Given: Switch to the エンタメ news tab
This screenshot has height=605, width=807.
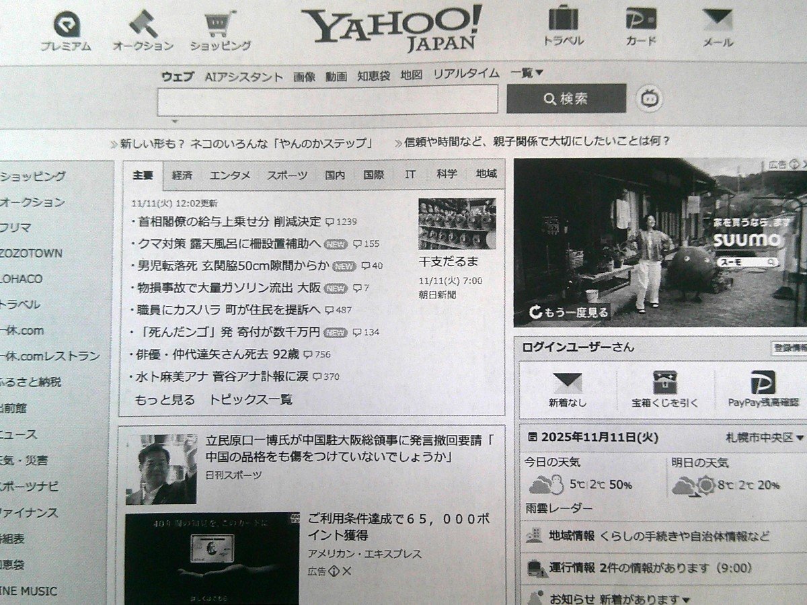Looking at the screenshot, I should coord(229,175).
